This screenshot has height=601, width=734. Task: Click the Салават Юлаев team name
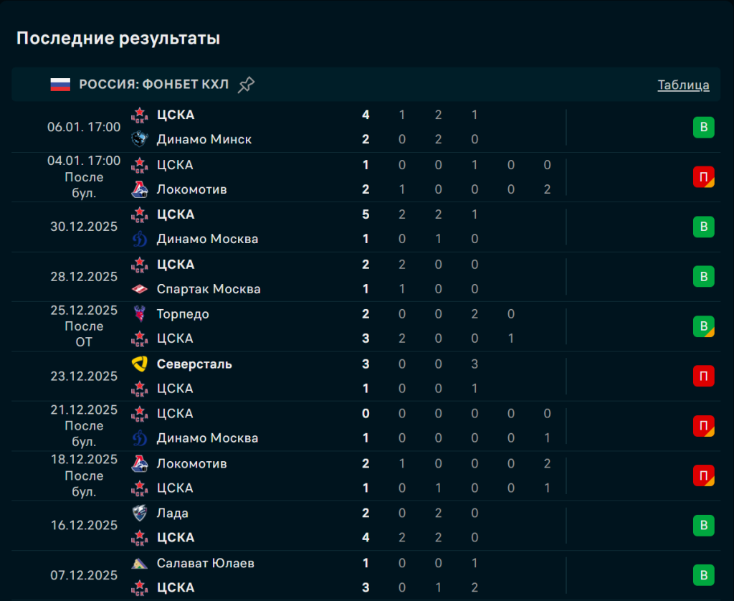tap(205, 563)
